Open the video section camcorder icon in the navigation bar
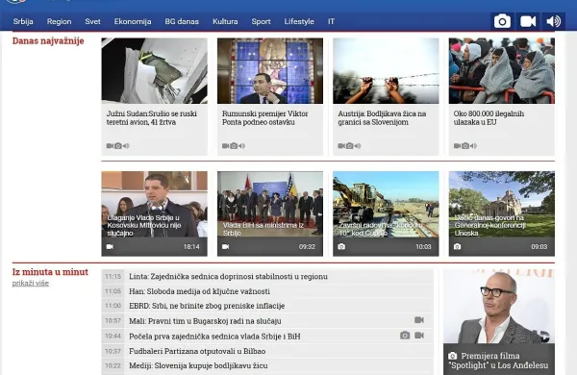The width and height of the screenshot is (577, 375). (x=528, y=21)
